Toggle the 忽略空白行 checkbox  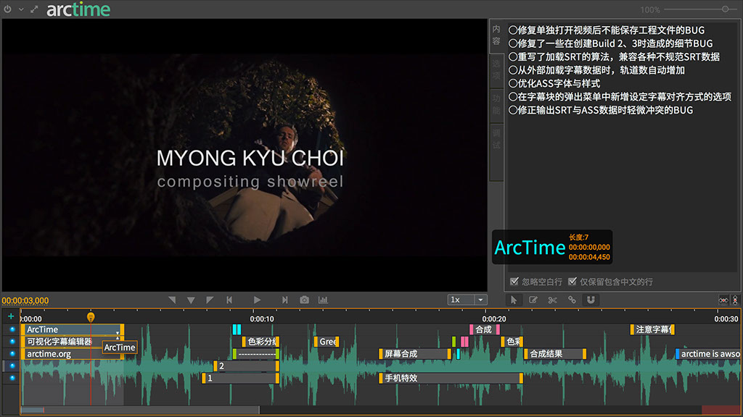click(x=514, y=282)
